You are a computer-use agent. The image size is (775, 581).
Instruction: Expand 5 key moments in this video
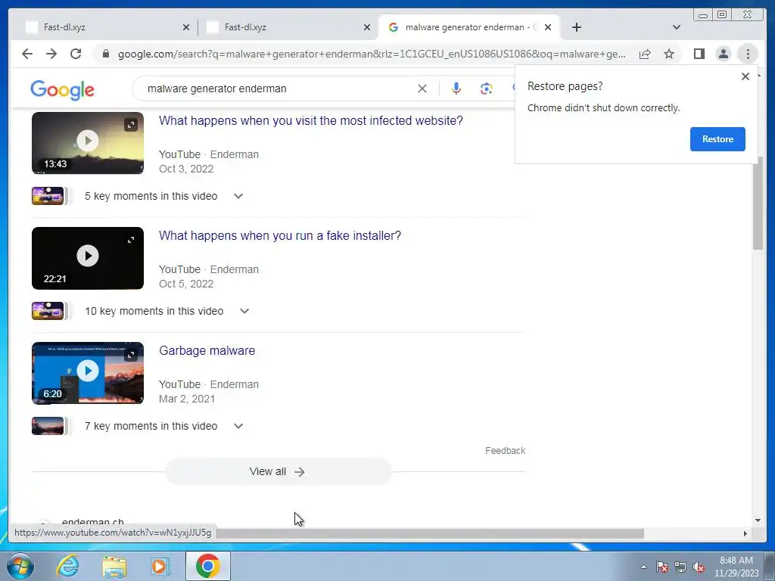[238, 196]
